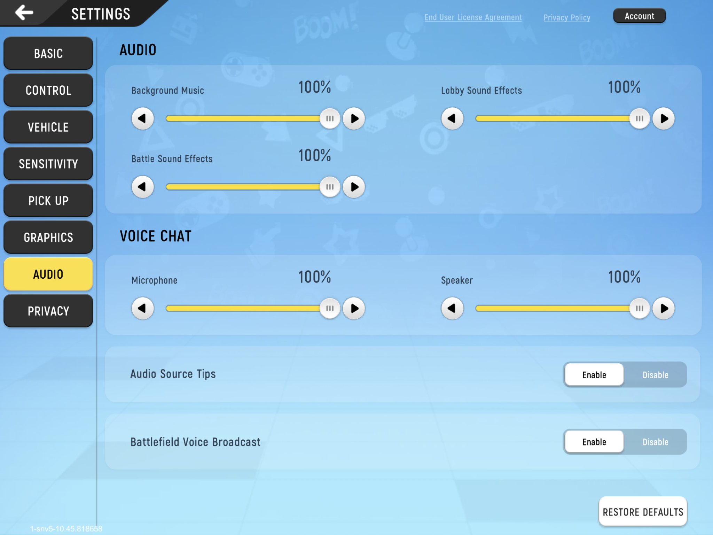The image size is (713, 535).
Task: Open the End User License Agreement link
Action: 473,17
